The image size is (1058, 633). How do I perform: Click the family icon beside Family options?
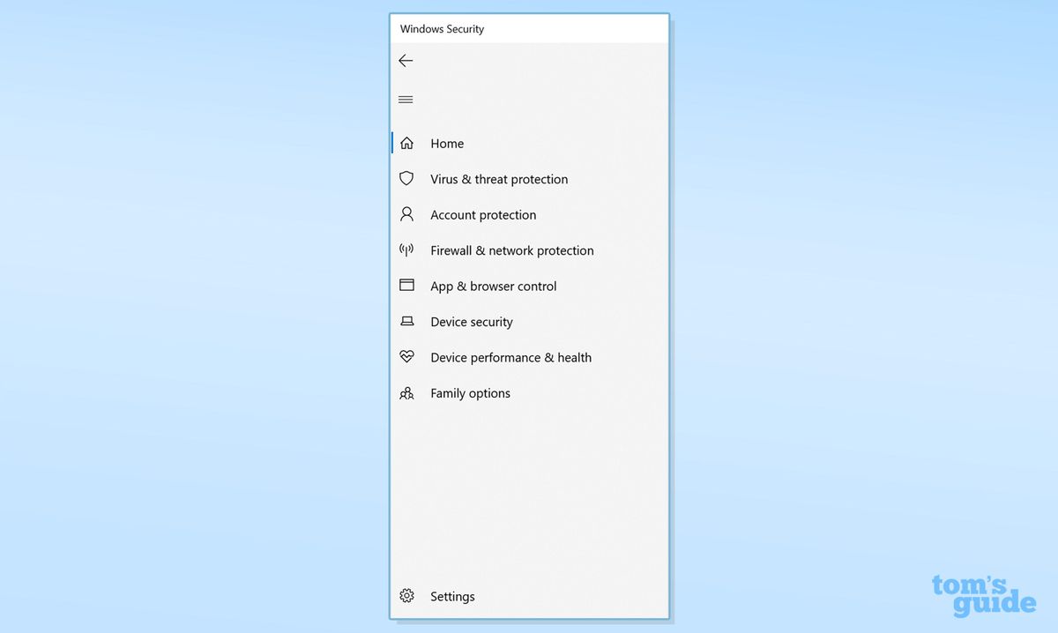pyautogui.click(x=406, y=392)
